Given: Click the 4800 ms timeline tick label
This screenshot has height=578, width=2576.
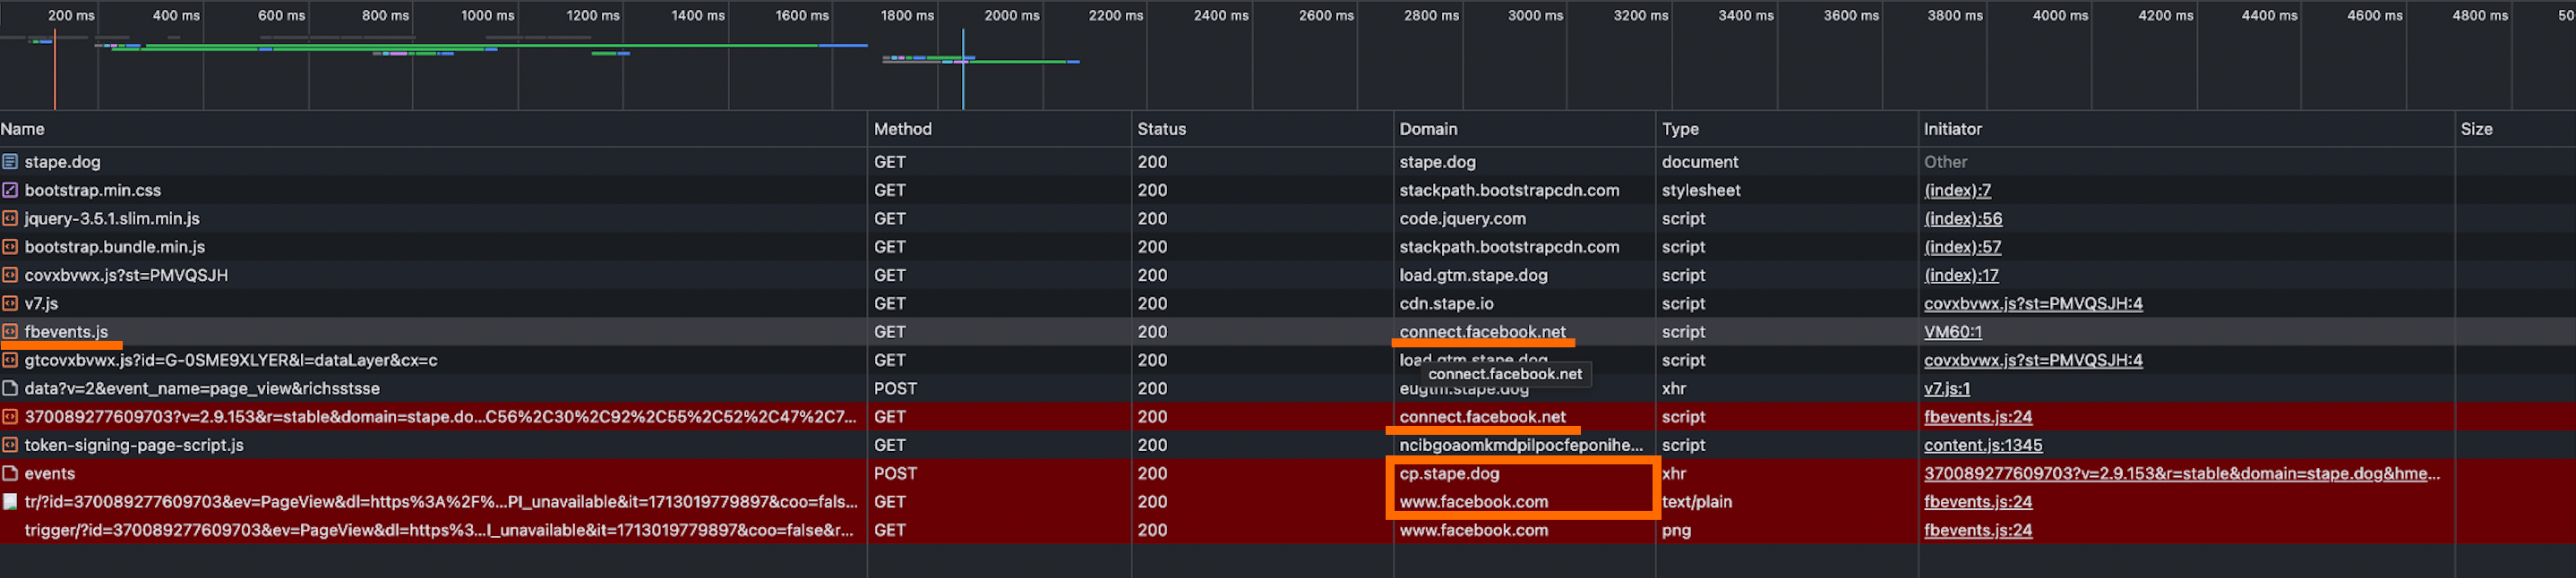Looking at the screenshot, I should 2479,15.
